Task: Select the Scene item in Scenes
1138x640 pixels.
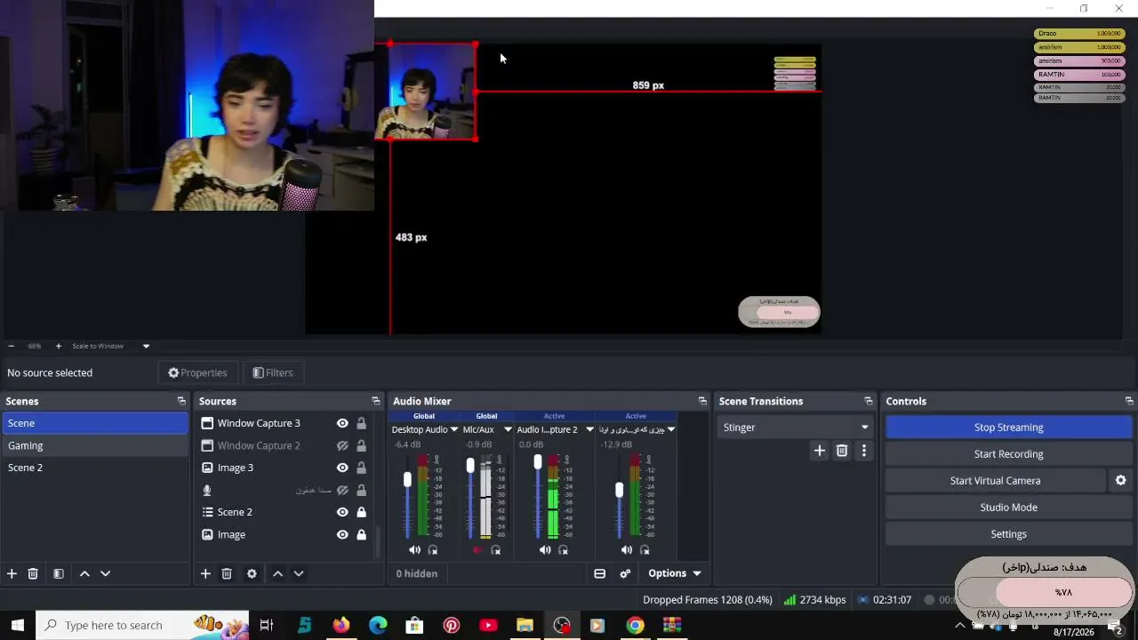Action: 95,423
